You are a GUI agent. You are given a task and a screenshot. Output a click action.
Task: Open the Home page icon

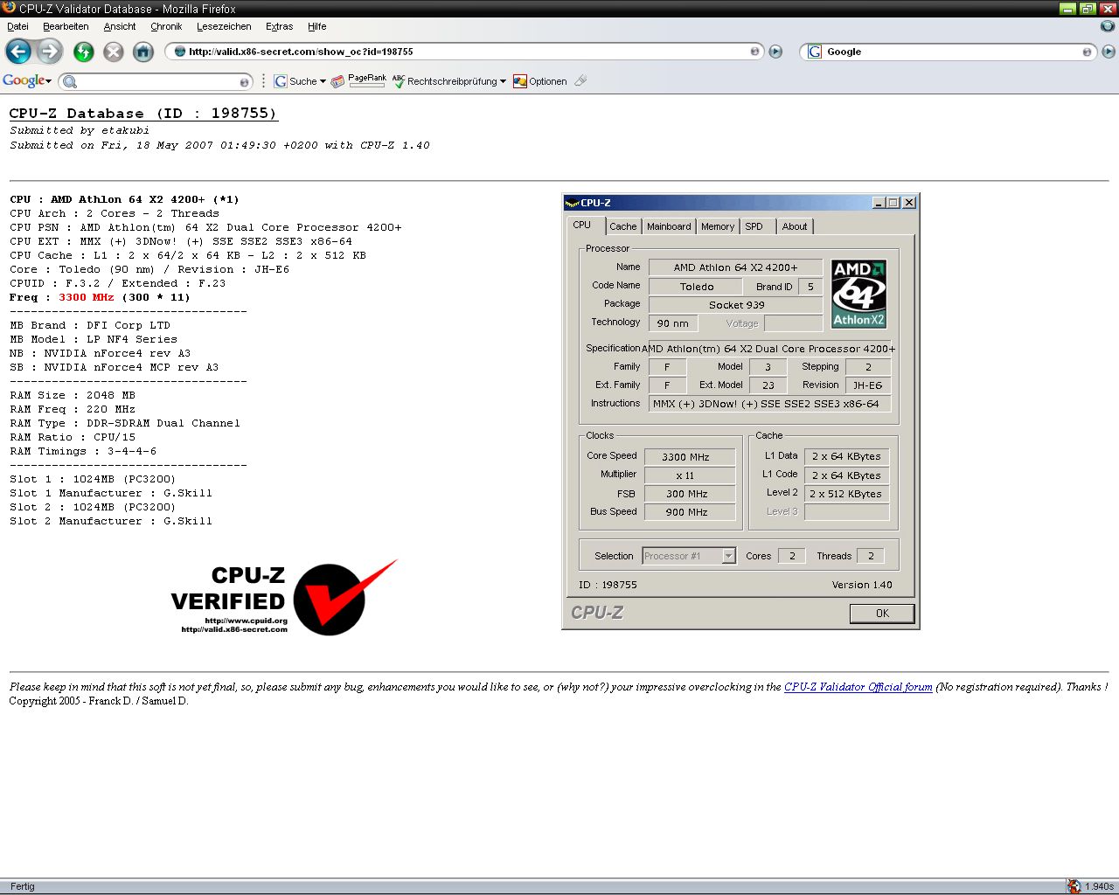pyautogui.click(x=143, y=52)
